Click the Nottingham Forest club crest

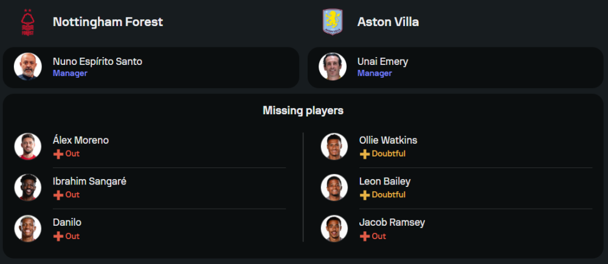27,22
